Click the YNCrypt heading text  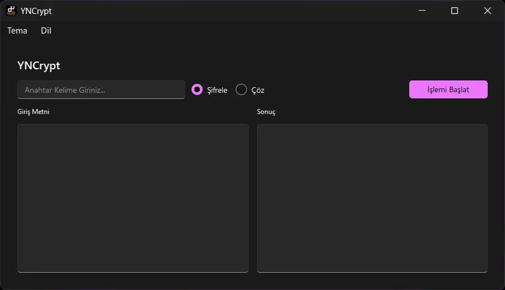click(39, 65)
